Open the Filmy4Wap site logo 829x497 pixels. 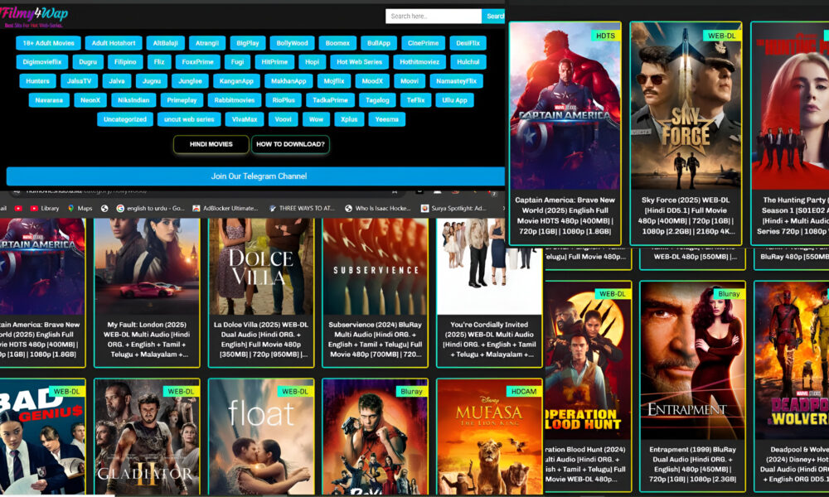34,17
